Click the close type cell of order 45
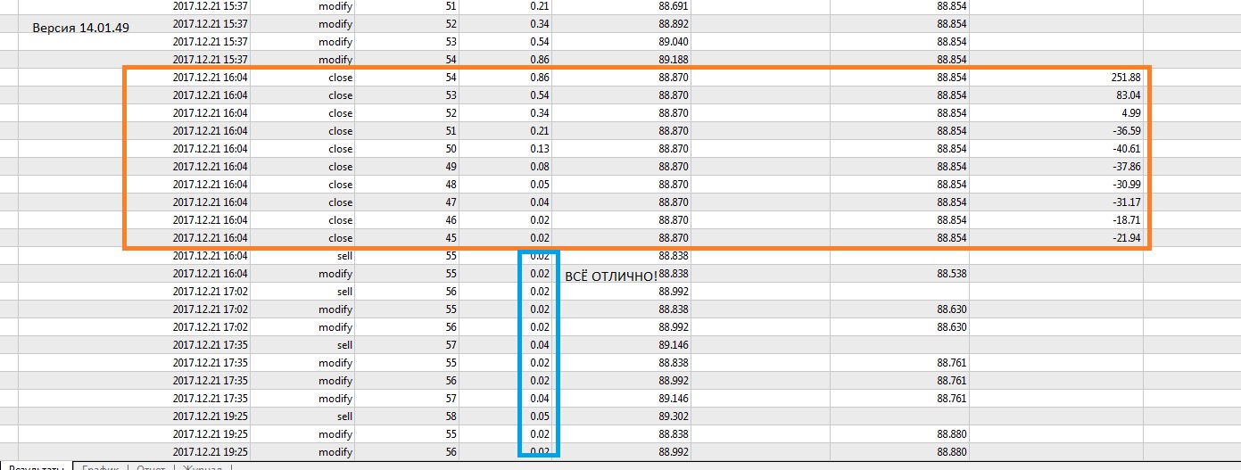 tap(341, 238)
